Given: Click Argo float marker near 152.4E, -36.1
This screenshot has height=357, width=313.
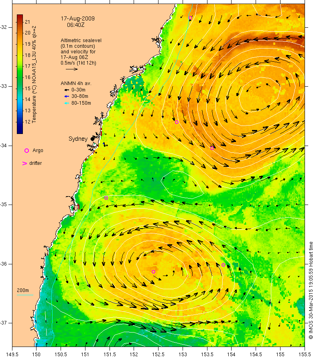Looking at the screenshot, I should [x=154, y=272].
